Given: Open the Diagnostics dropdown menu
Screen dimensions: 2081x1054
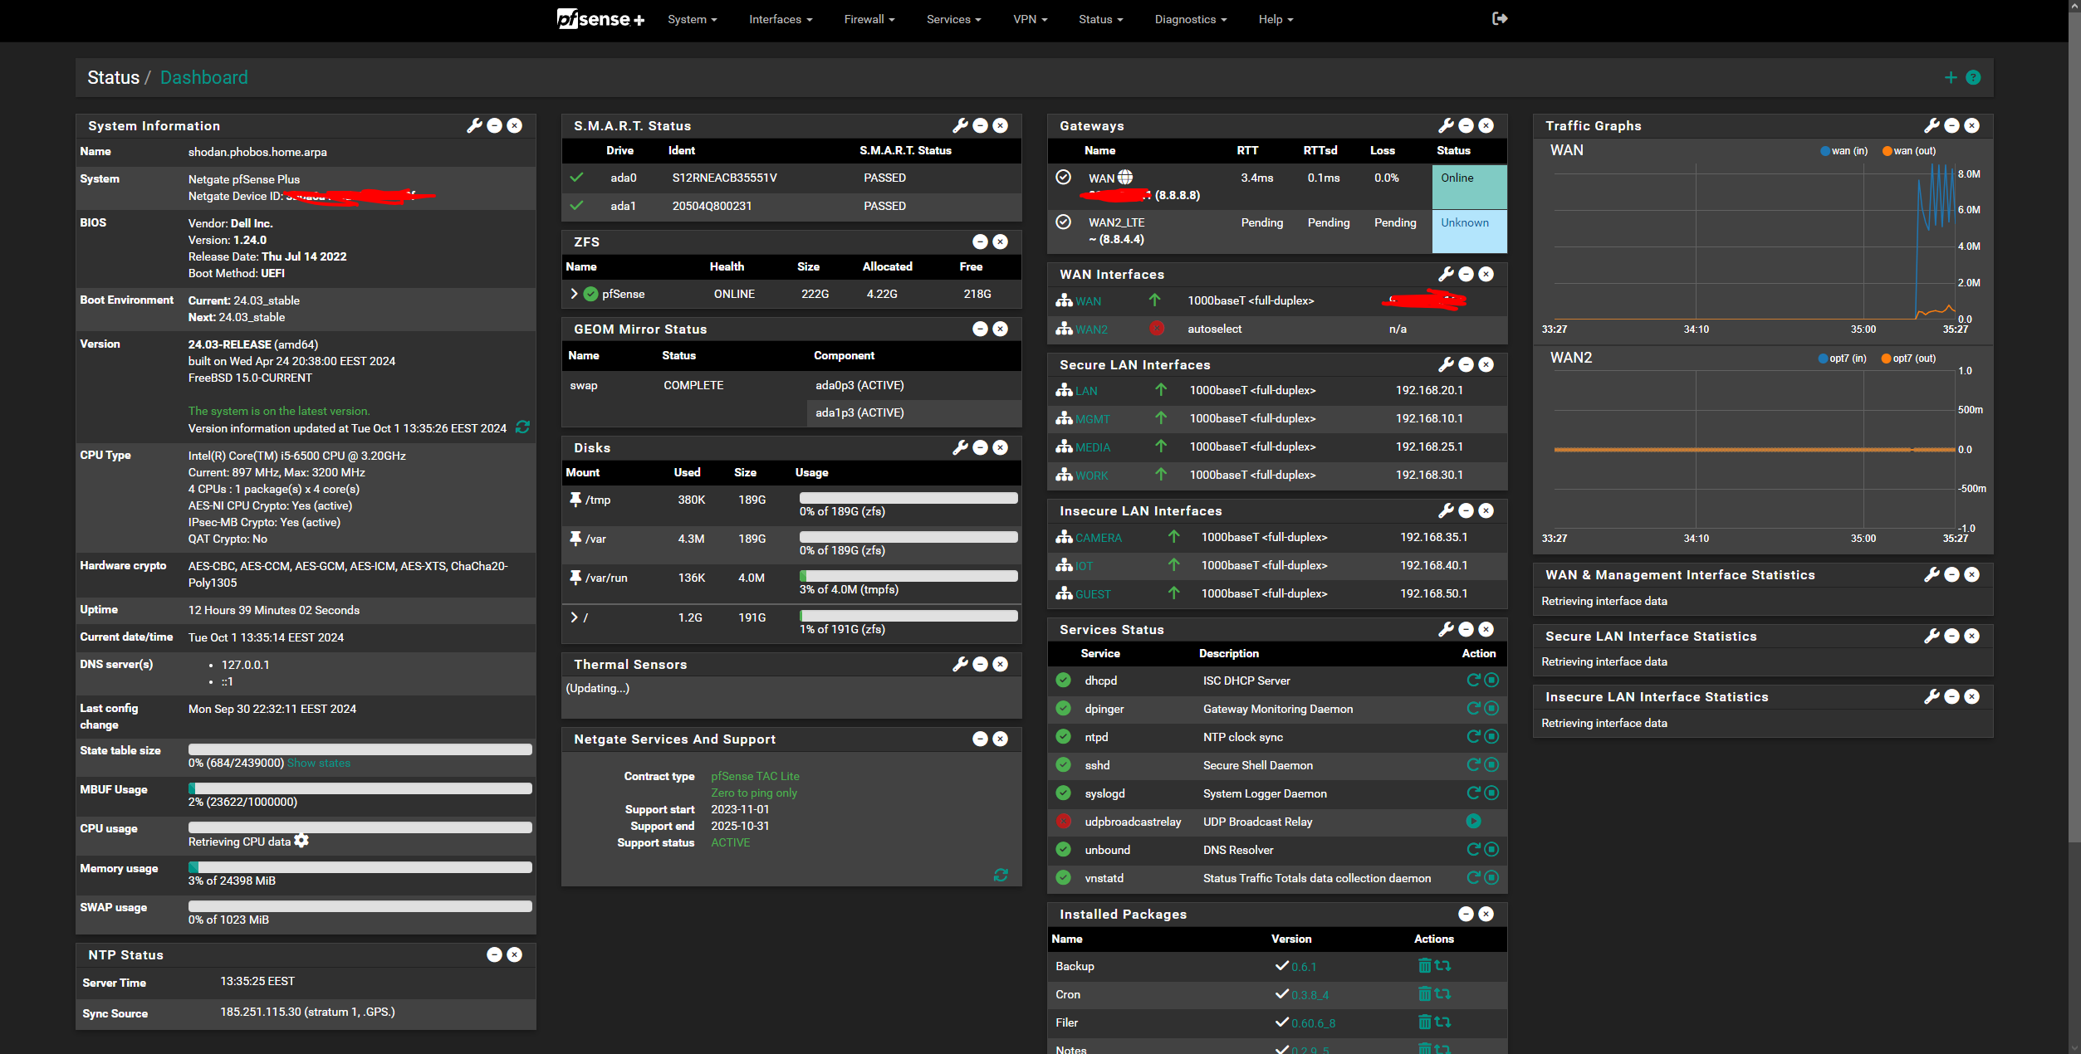Looking at the screenshot, I should 1190,19.
